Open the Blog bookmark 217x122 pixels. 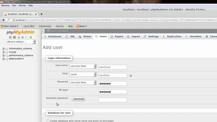click(69, 26)
